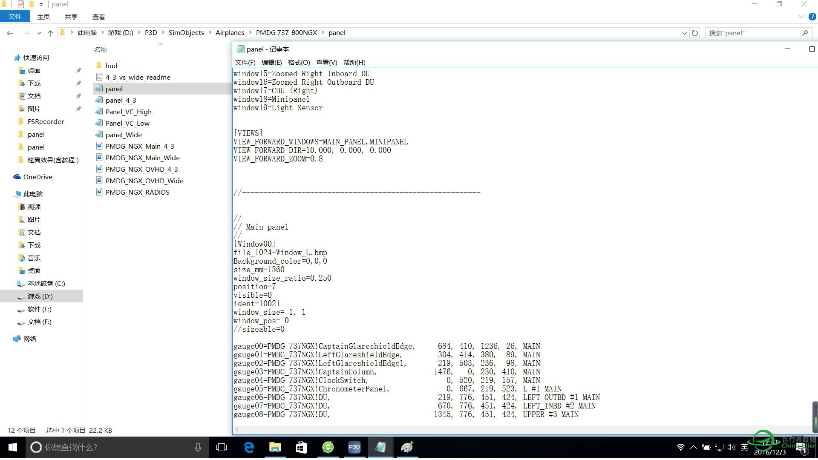818x460 pixels.
Task: Open Windows Store from taskbar
Action: [x=302, y=447]
